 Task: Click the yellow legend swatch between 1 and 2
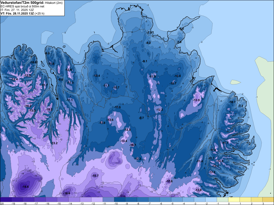tap(245, 200)
